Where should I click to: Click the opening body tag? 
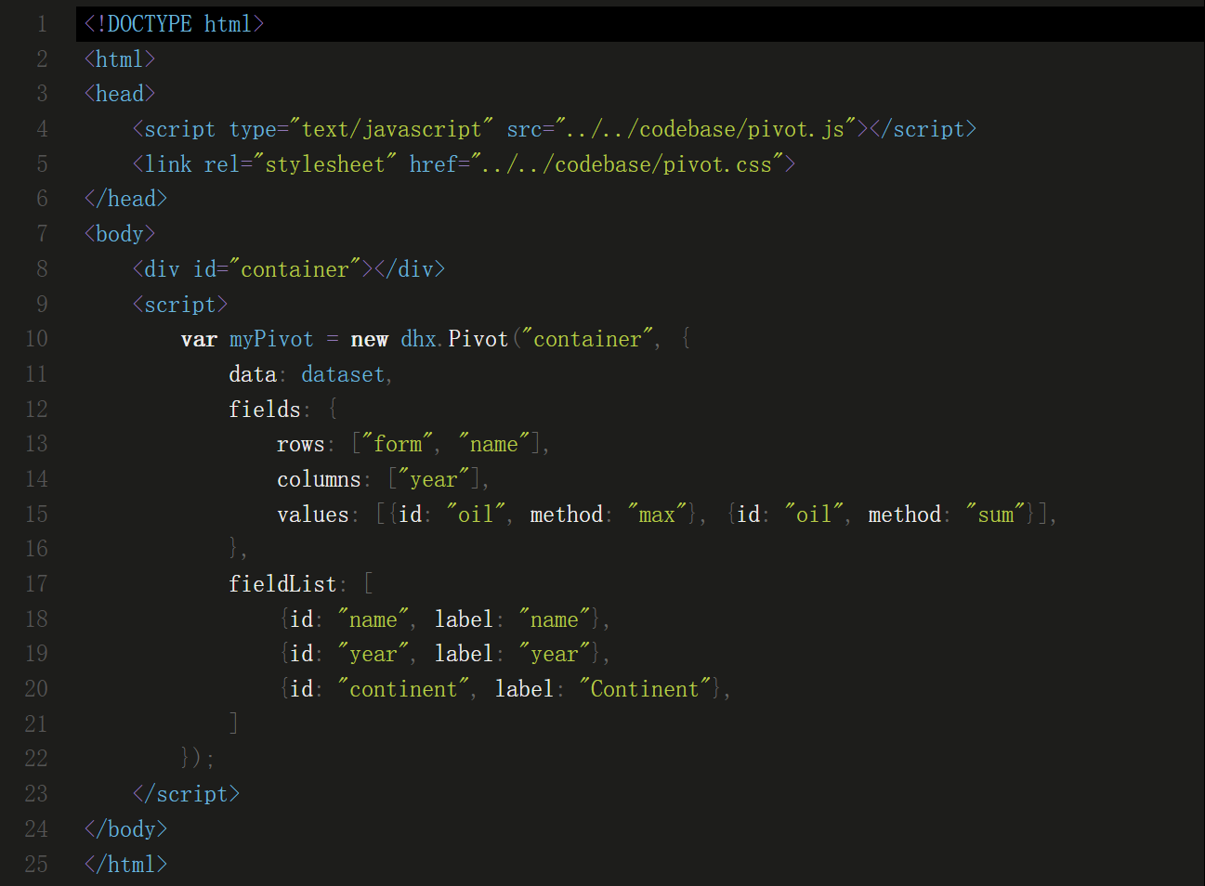coord(120,234)
